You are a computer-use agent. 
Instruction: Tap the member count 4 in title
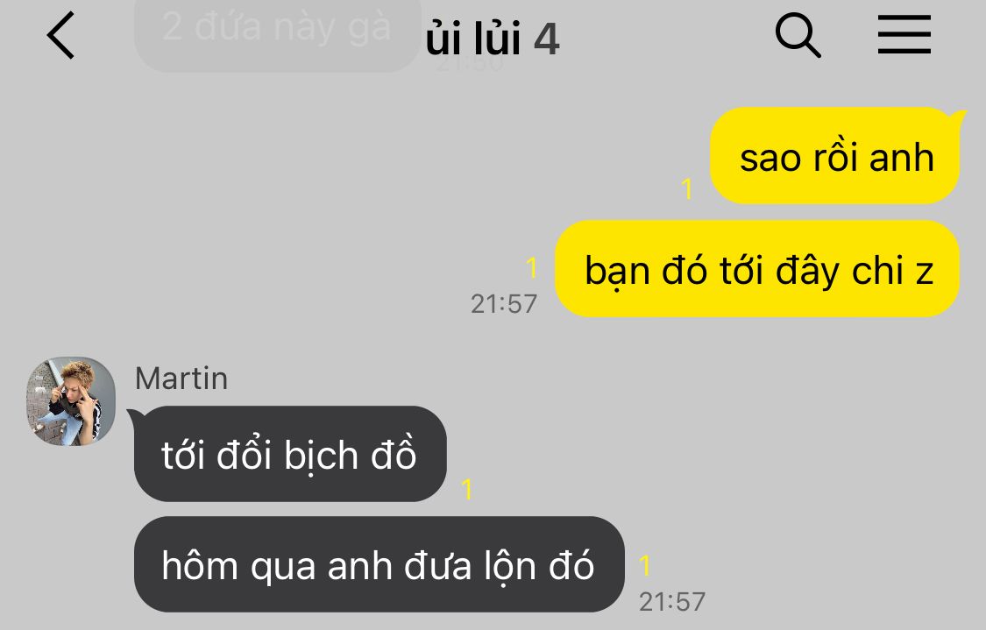[546, 39]
